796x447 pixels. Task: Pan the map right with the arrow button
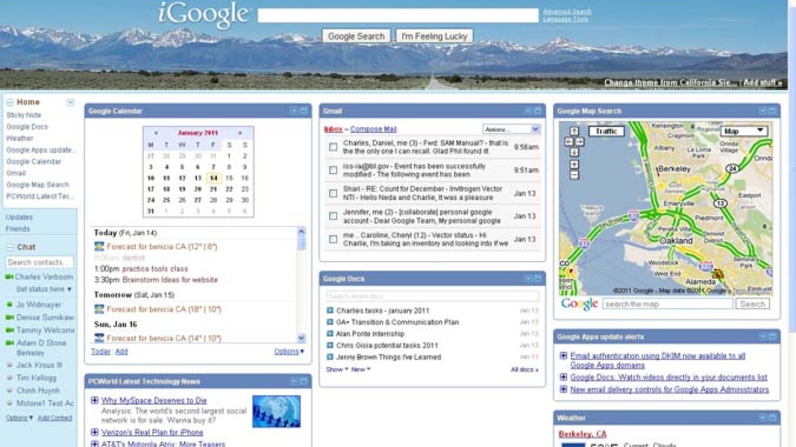coord(579,142)
